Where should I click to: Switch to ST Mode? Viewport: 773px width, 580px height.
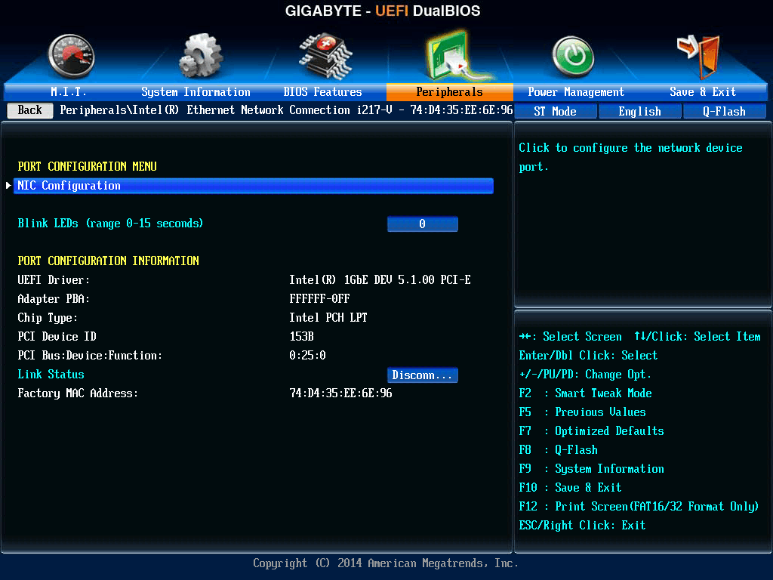tap(555, 112)
